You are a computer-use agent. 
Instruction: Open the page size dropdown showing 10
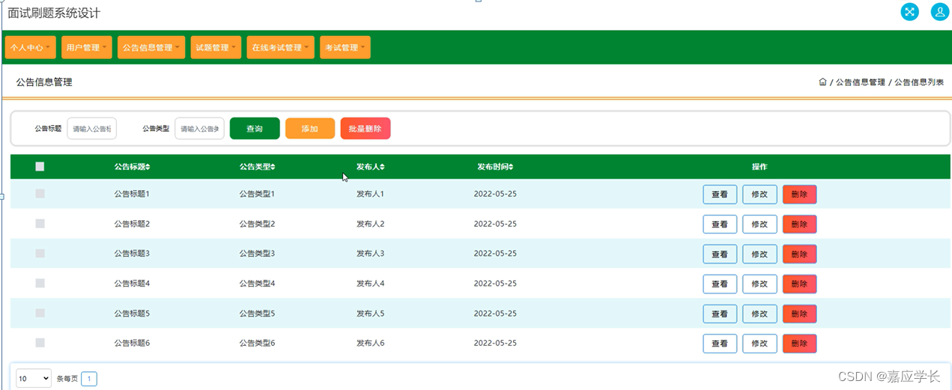coord(34,379)
